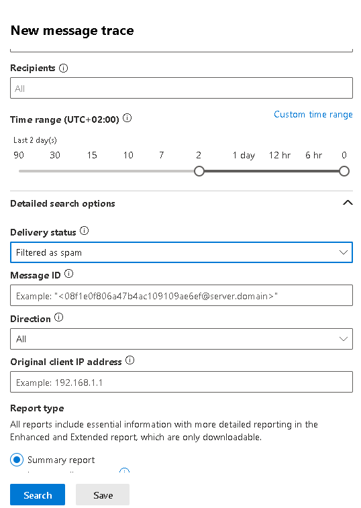
Task: Click the Message ID text box
Action: (x=181, y=295)
